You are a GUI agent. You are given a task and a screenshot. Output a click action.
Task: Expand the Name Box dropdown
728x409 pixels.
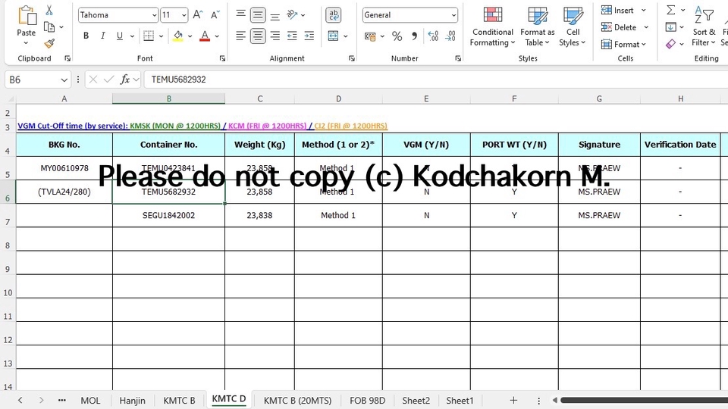(x=64, y=80)
